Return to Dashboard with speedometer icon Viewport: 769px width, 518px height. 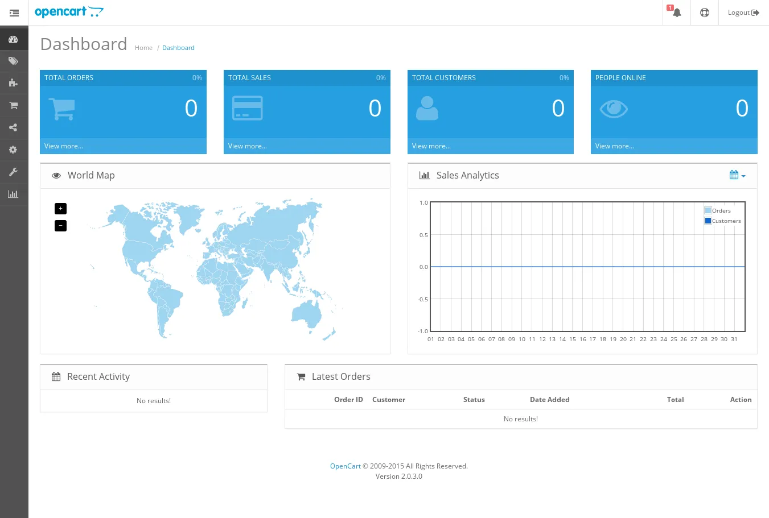tap(14, 39)
